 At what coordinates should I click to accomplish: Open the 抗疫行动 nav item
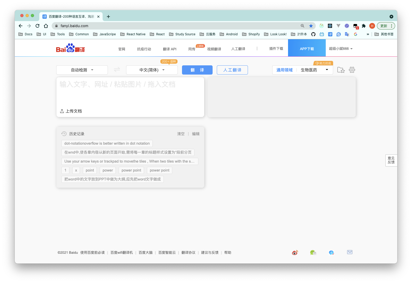144,49
